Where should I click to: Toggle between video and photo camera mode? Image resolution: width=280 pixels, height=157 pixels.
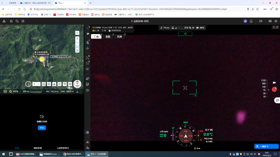click(274, 83)
